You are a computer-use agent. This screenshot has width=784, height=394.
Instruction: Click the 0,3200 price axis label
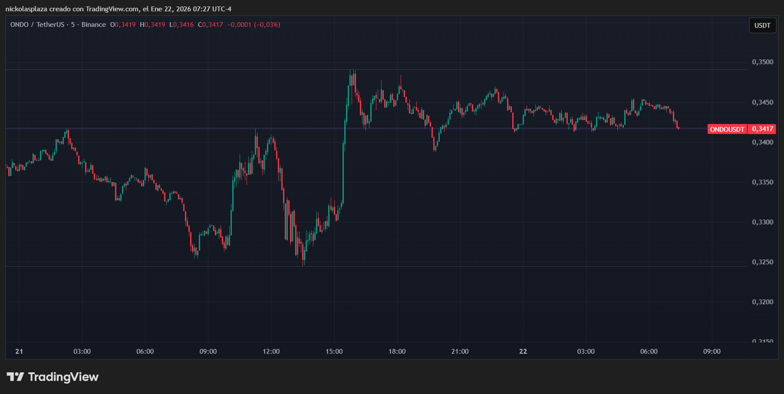point(762,302)
